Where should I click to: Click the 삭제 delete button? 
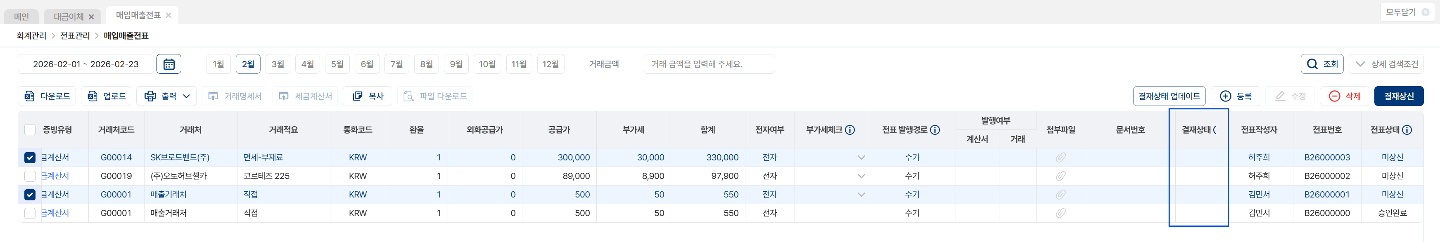(1345, 96)
